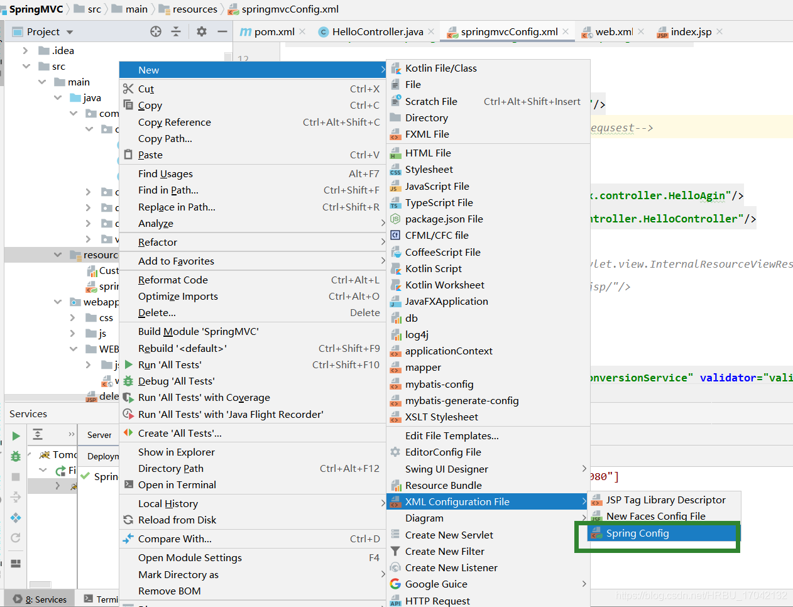Click the green run icon in Services

[x=16, y=435]
